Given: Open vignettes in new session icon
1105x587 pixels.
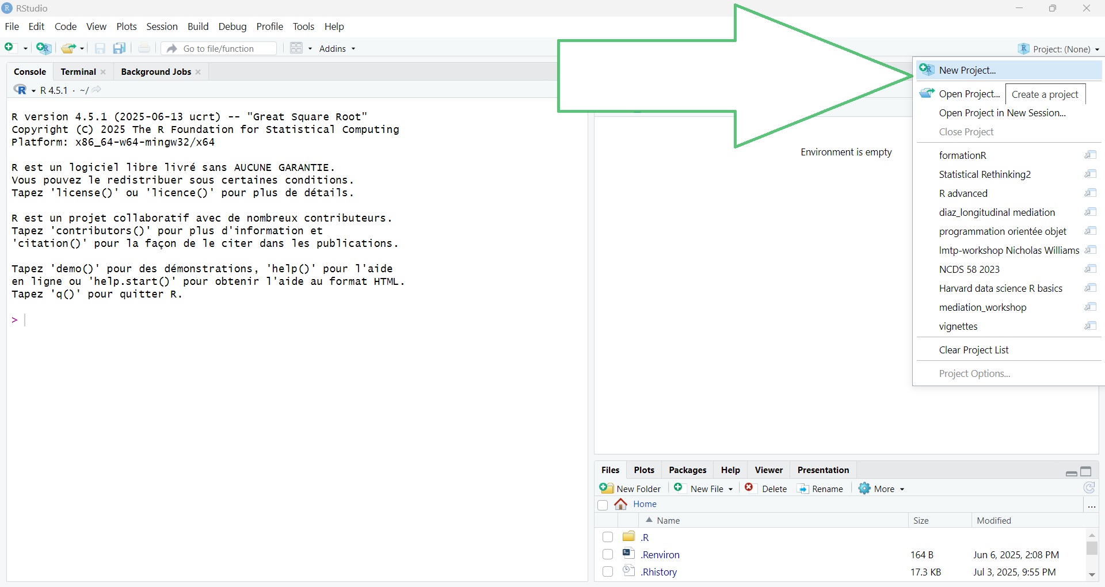Looking at the screenshot, I should (1090, 326).
